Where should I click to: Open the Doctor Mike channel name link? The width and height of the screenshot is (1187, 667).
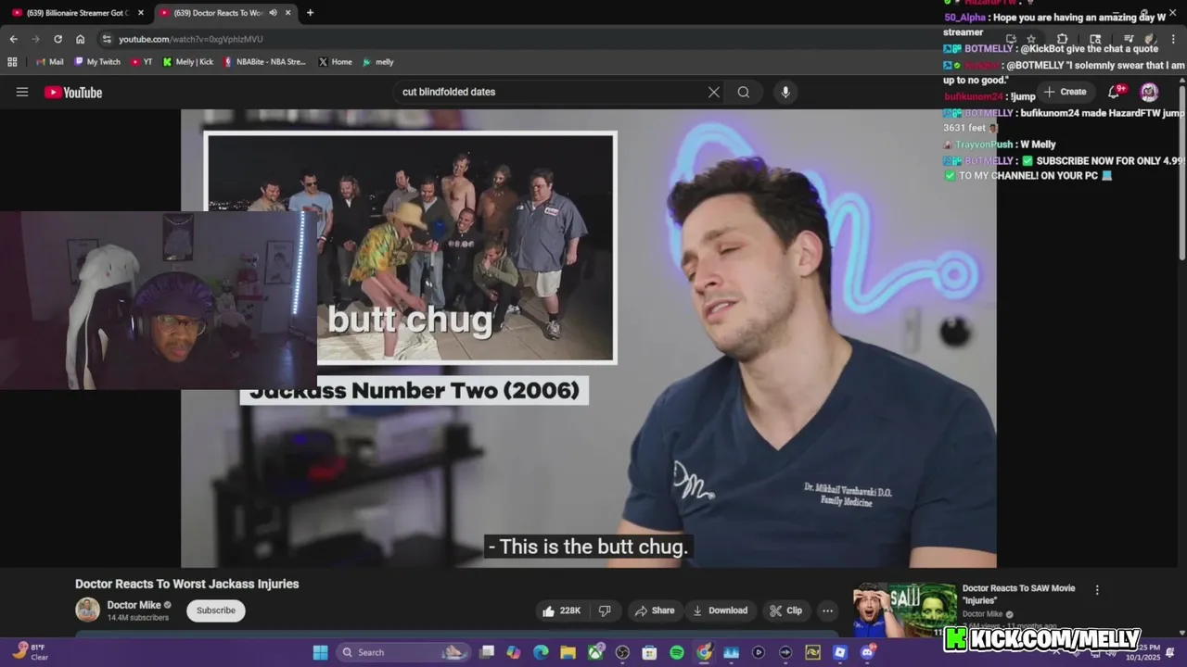pos(134,605)
